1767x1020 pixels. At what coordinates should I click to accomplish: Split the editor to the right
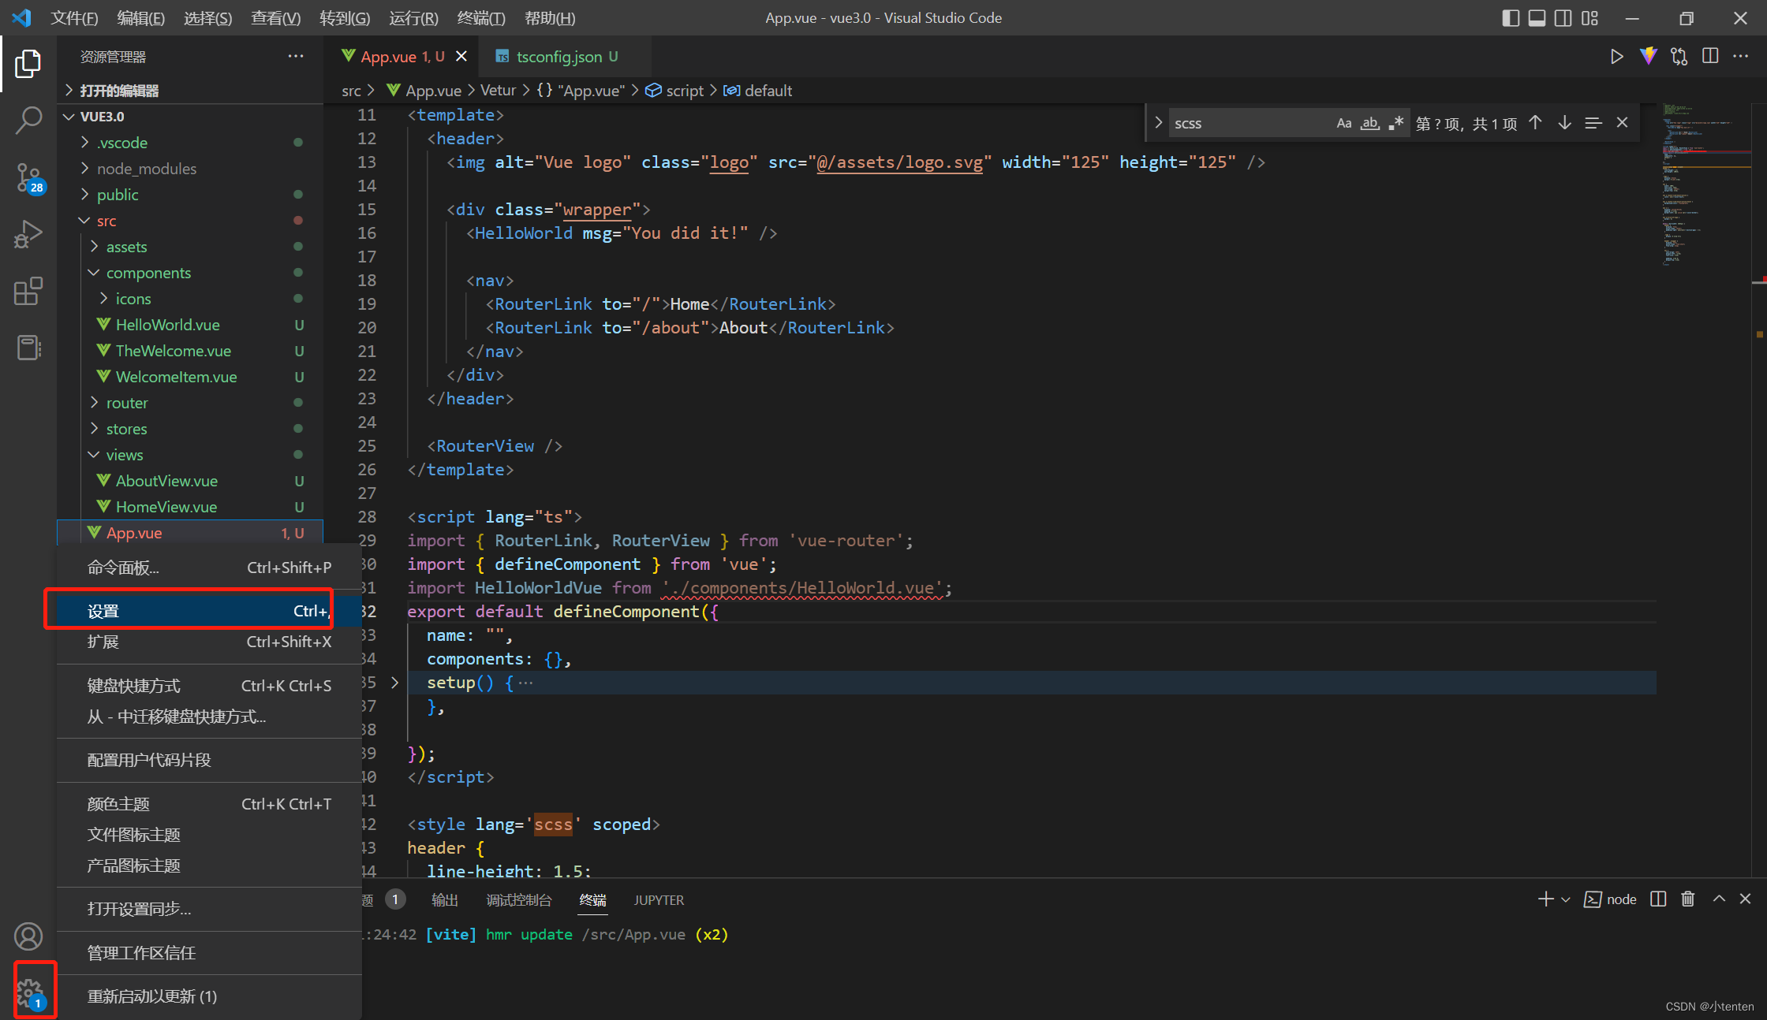tap(1710, 57)
